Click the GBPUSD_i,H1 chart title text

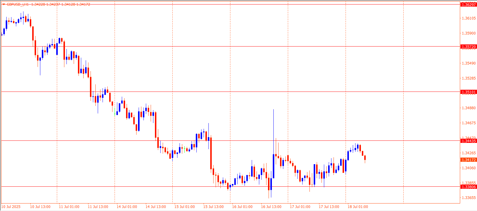tap(18, 5)
